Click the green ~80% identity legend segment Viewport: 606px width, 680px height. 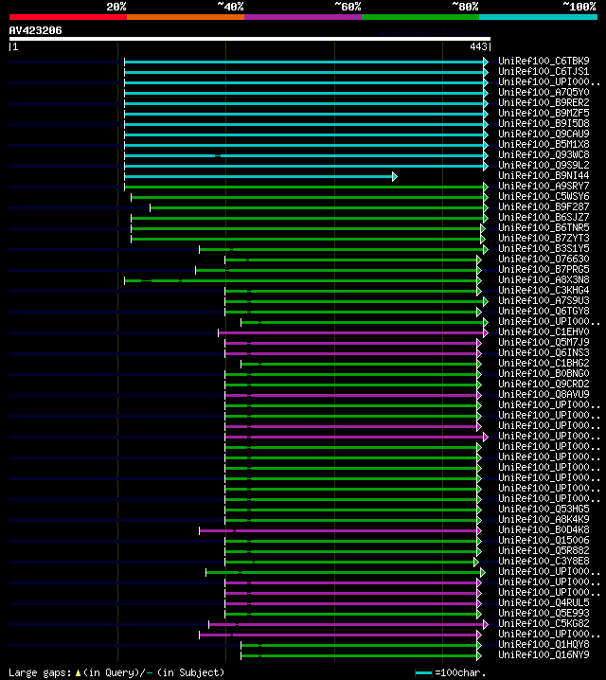(x=420, y=17)
